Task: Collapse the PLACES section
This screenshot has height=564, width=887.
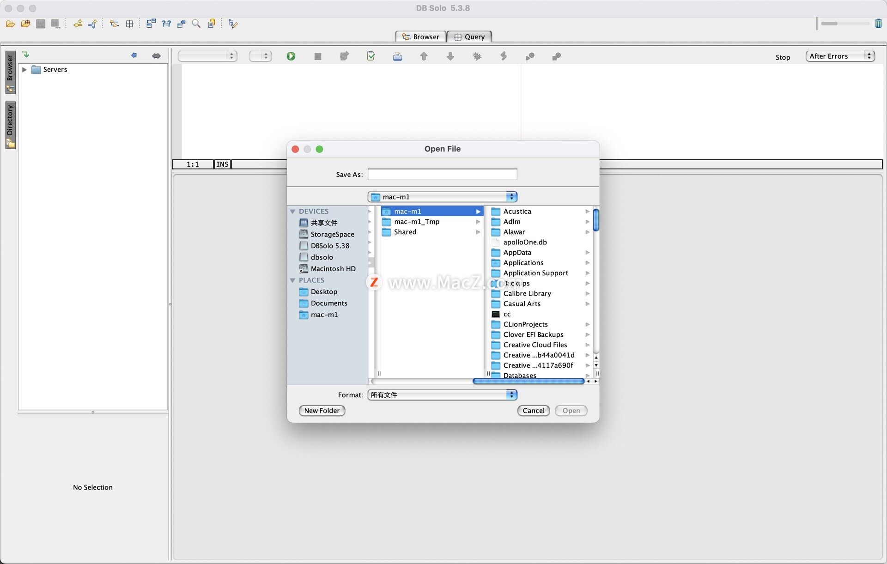Action: point(292,280)
